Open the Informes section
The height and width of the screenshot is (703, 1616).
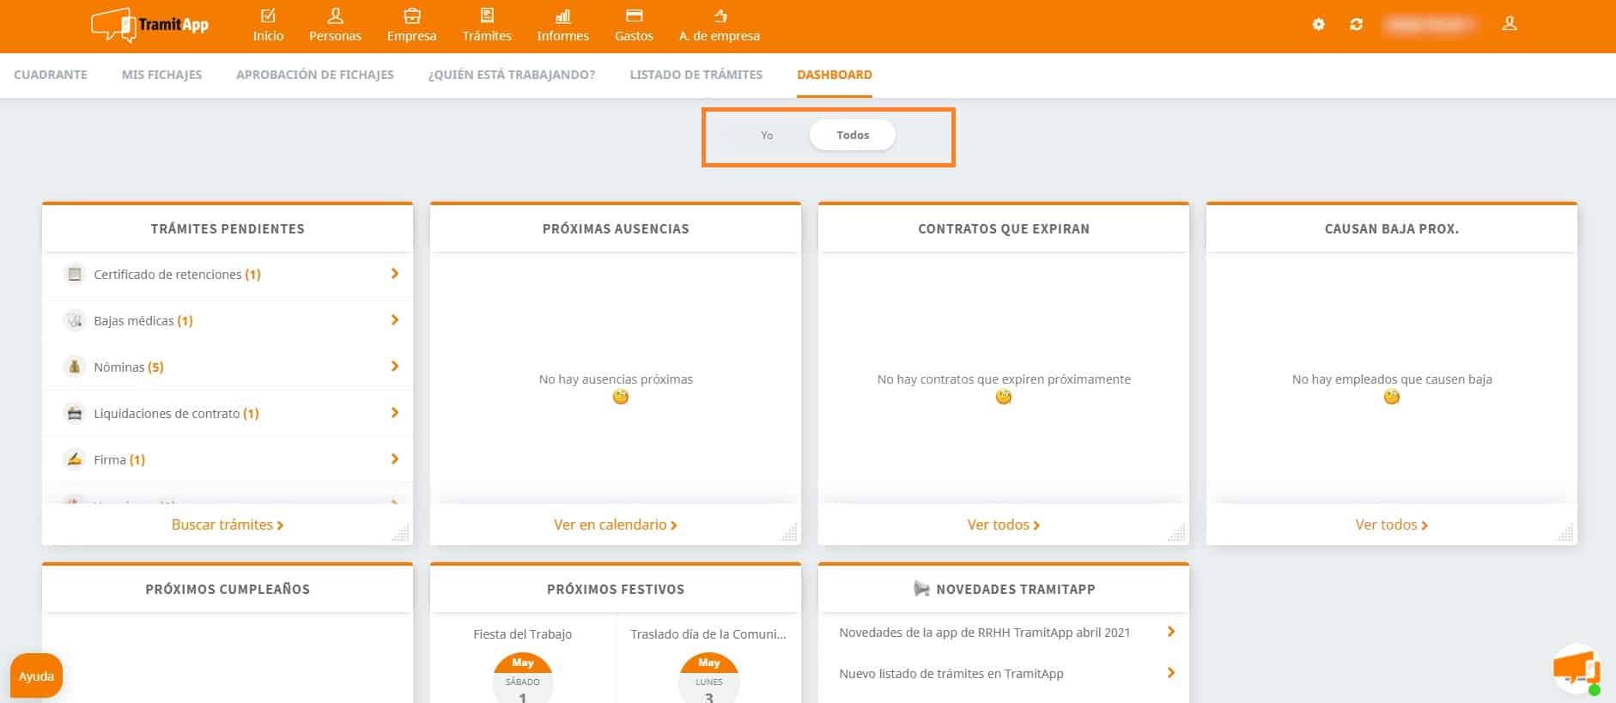[x=562, y=25]
